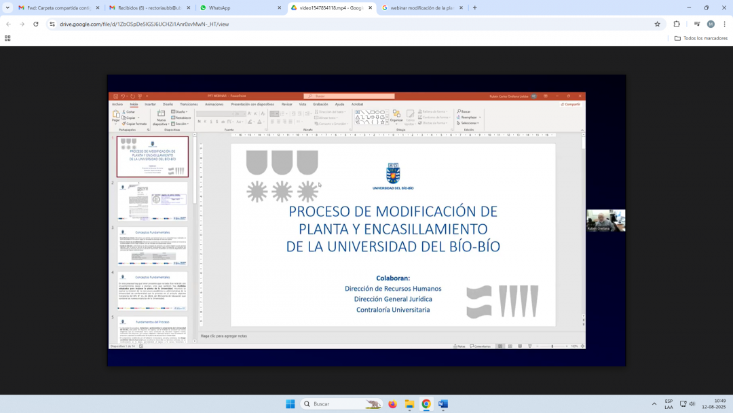Open the Todos los marcadores folder
Screen dimensions: 733x413
click(701, 38)
